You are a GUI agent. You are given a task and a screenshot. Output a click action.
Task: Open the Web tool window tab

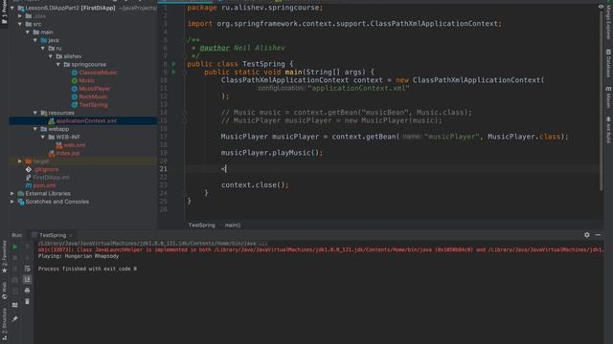click(4, 290)
